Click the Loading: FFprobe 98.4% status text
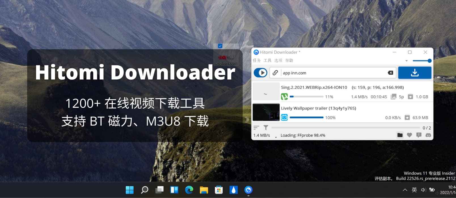 303,135
